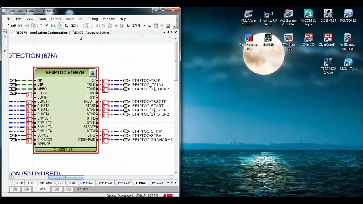Open the Help menu

pyautogui.click(x=123, y=19)
